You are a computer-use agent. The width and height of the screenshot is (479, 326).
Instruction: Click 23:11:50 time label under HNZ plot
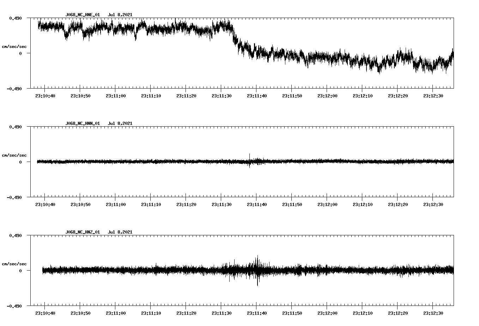pyautogui.click(x=292, y=313)
